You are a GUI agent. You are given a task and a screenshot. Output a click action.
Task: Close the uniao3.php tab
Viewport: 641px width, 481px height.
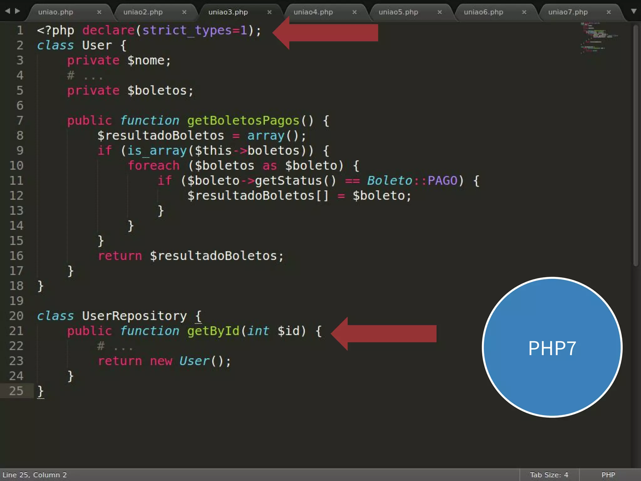[269, 12]
